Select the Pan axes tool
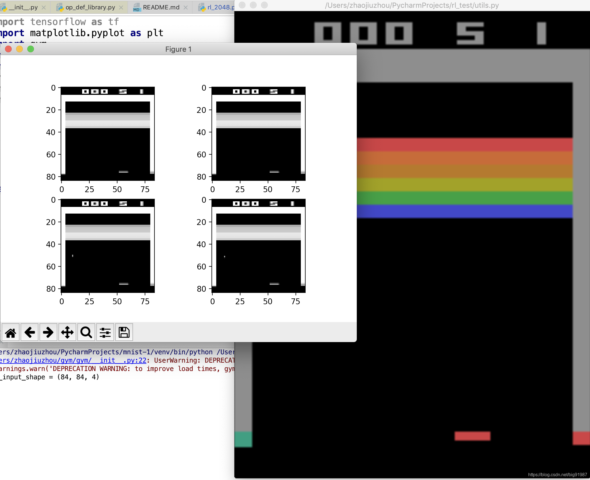Screen dimensions: 590x480 (x=67, y=332)
